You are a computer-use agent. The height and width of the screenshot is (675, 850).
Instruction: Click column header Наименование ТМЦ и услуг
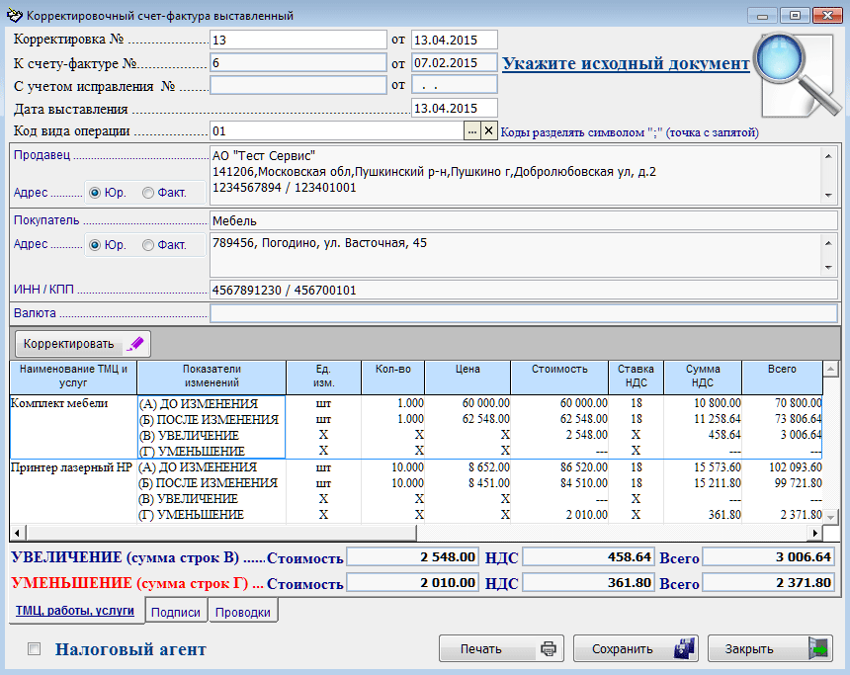pos(73,378)
